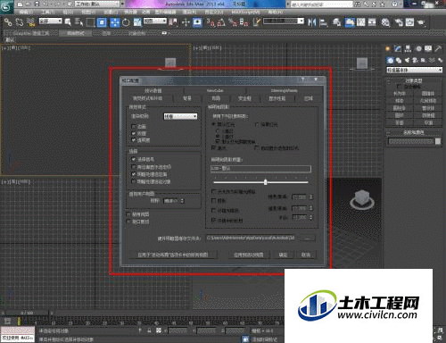Enable the 禁用视图 checkbox

128,214
